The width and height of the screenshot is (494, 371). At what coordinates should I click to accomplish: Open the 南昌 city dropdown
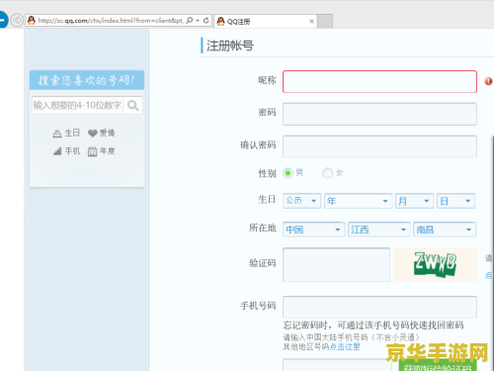[x=445, y=230]
